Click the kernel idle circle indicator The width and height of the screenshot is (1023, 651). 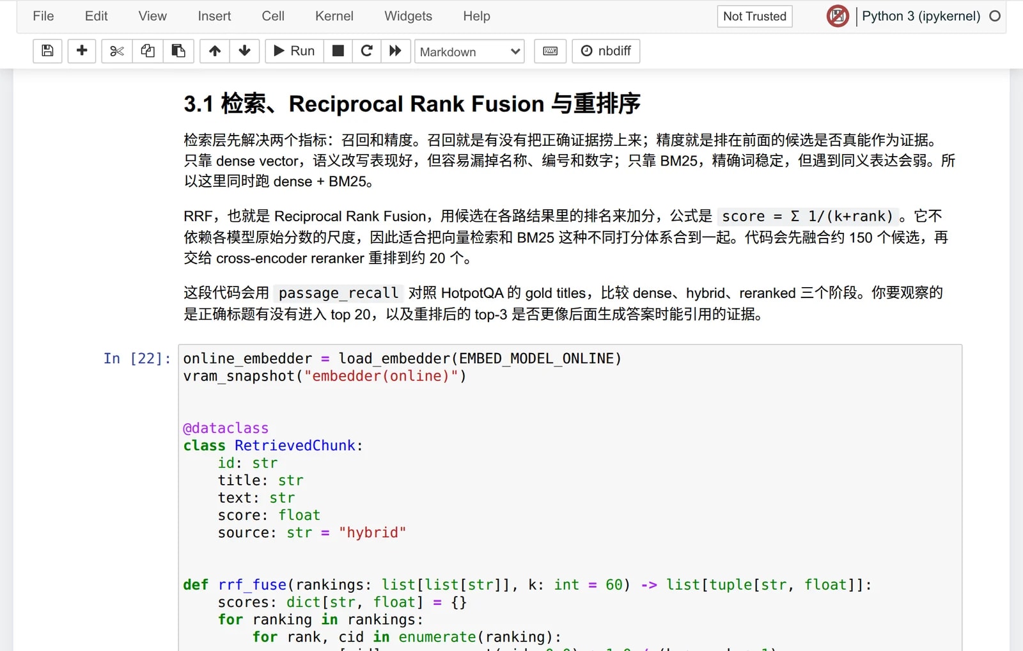[995, 16]
